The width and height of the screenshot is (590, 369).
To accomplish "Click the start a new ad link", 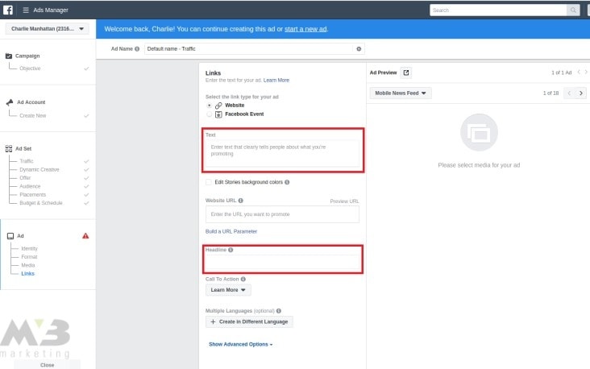I will pyautogui.click(x=305, y=29).
